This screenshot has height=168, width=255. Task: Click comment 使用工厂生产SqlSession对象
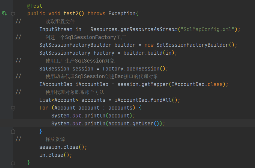80,61
